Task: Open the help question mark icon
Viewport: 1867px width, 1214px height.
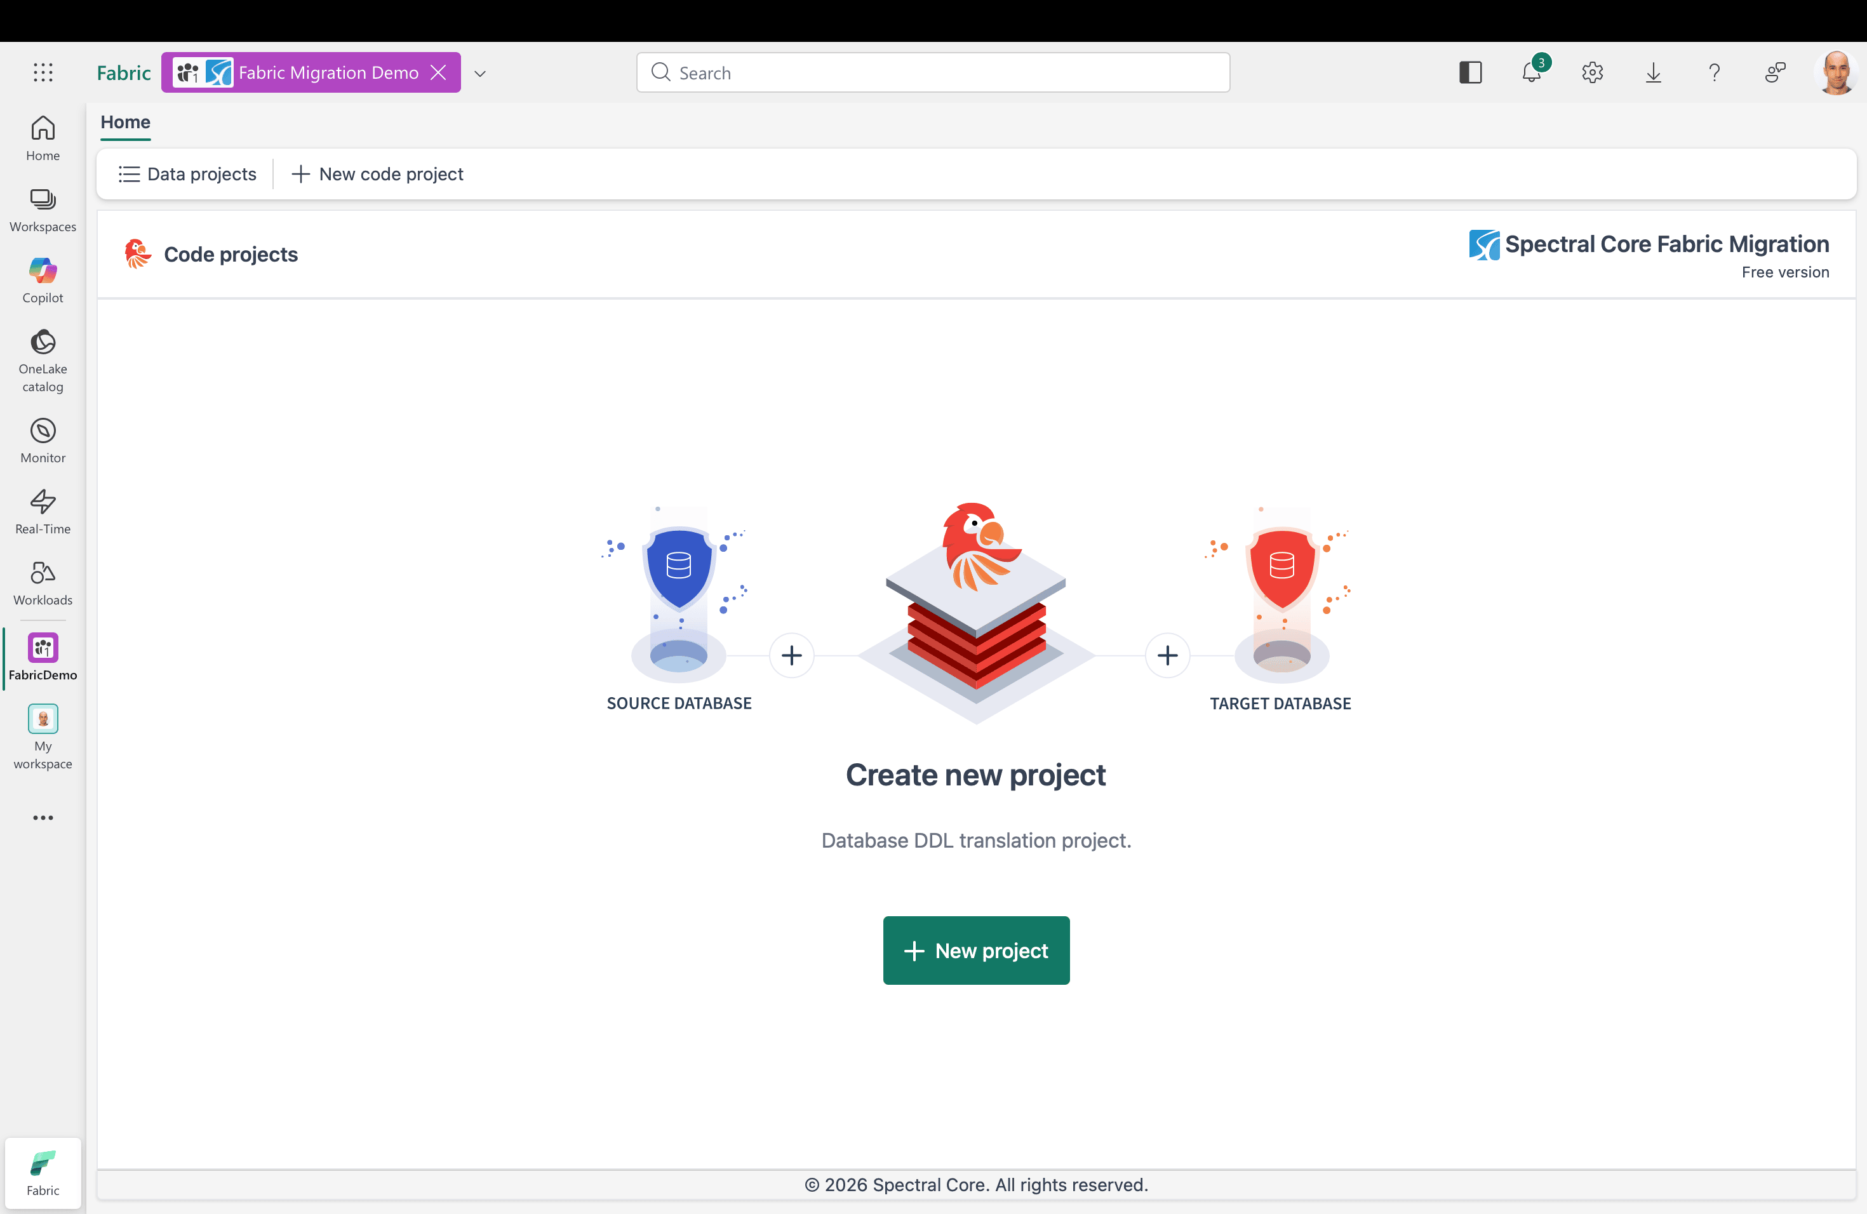Action: [x=1714, y=73]
